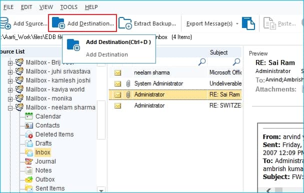
Task: Click attachment paperclip on System Administrator row
Action: pos(128,83)
